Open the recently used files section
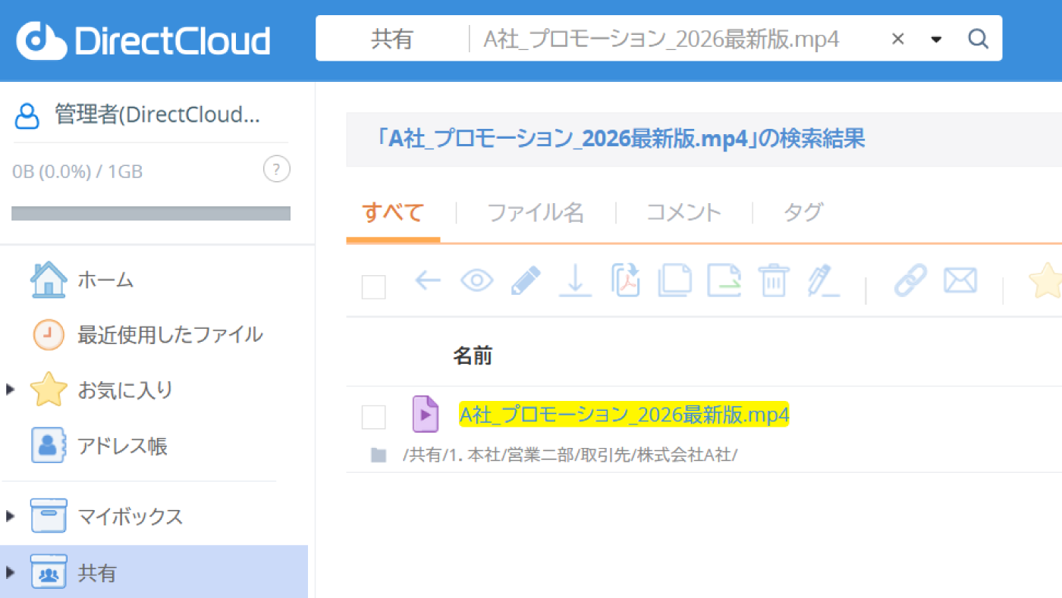Screen dimensions: 1062x598 [x=168, y=334]
